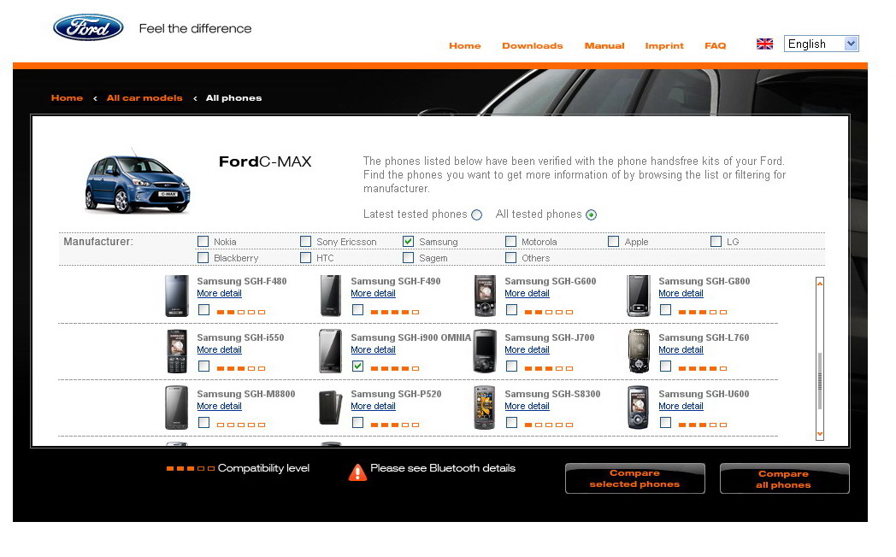Image resolution: width=896 pixels, height=557 pixels.
Task: Open the Downloads menu item
Action: click(x=532, y=45)
